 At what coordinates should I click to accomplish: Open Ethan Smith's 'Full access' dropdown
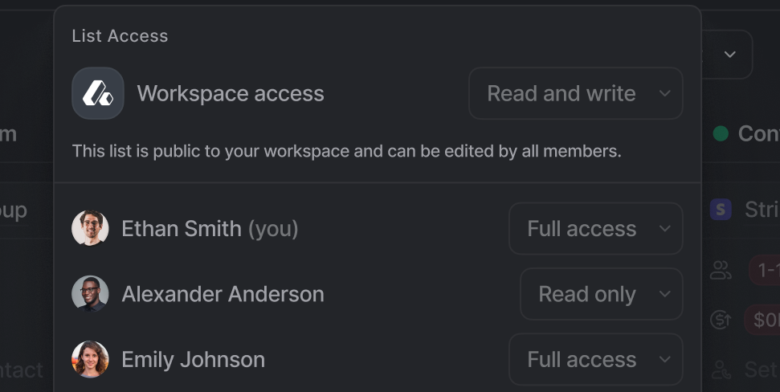click(x=595, y=229)
